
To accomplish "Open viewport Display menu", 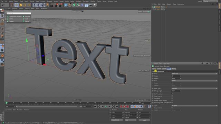I will click(21, 9).
